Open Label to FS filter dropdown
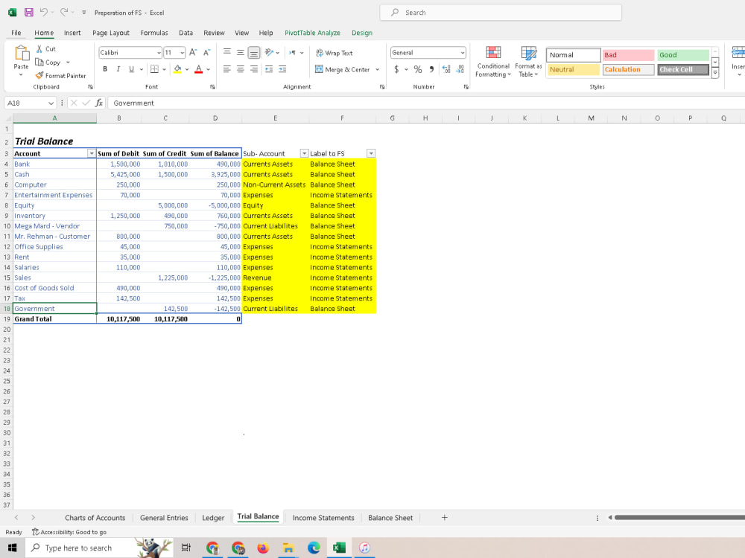The image size is (745, 558). [x=371, y=153]
